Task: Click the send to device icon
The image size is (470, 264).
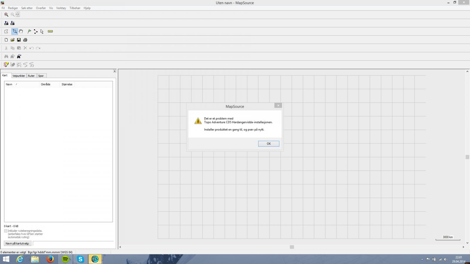Action: 6,23
